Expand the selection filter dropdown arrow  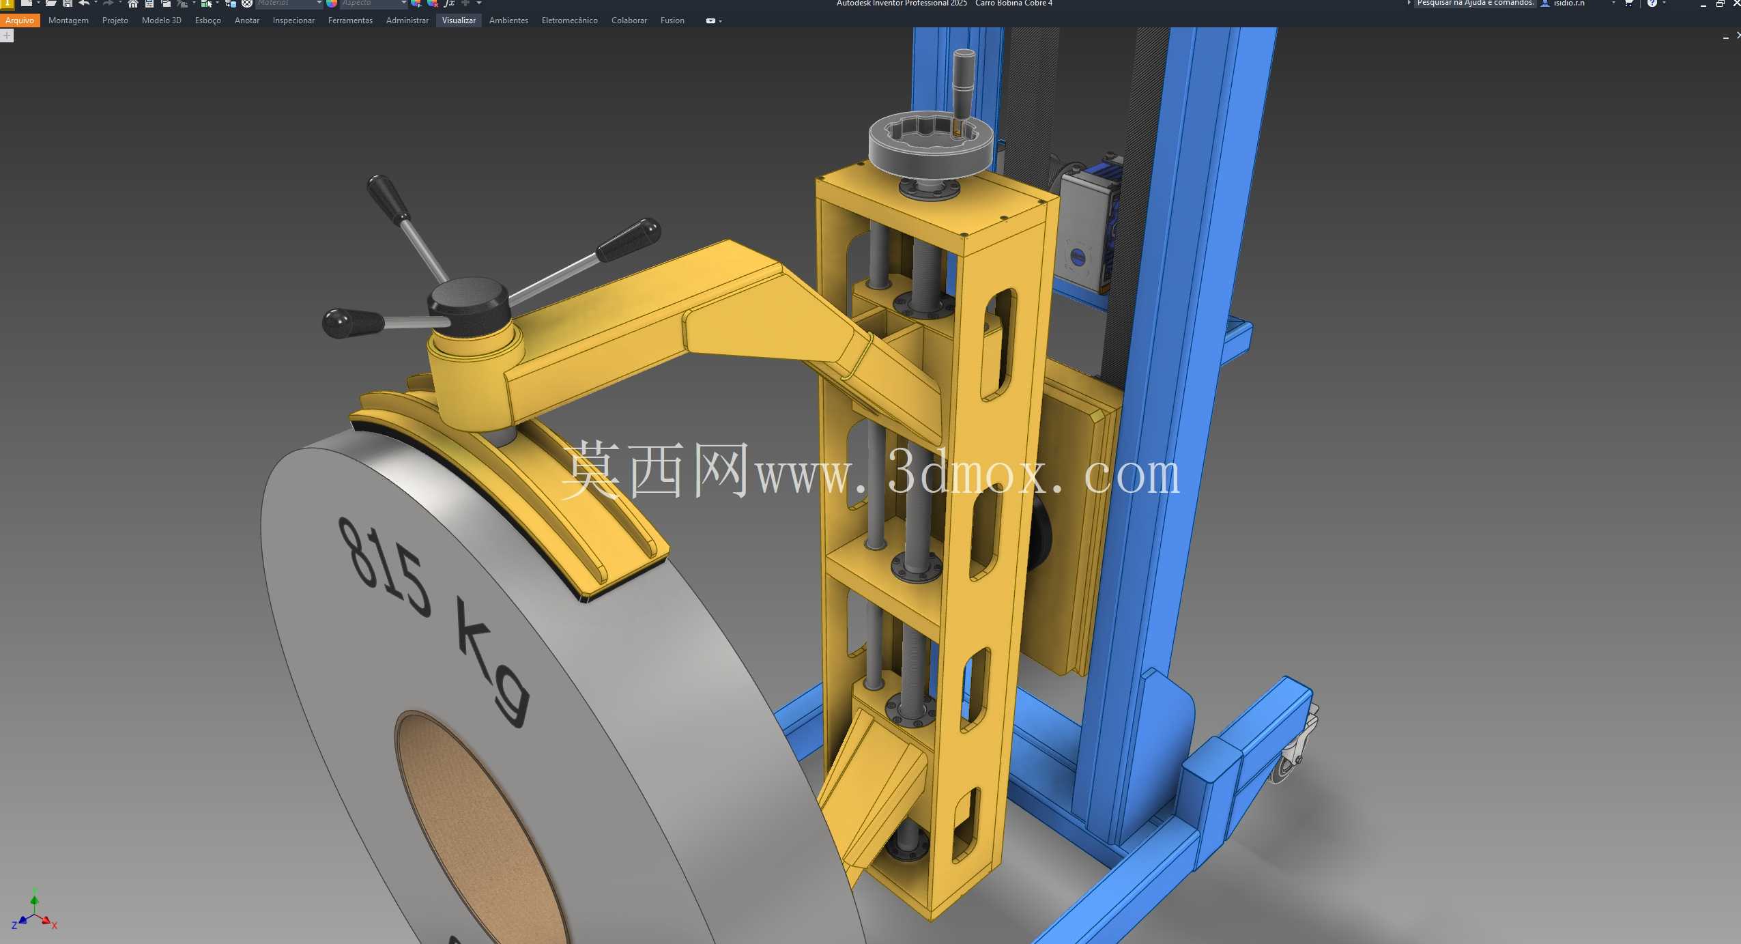tap(218, 3)
